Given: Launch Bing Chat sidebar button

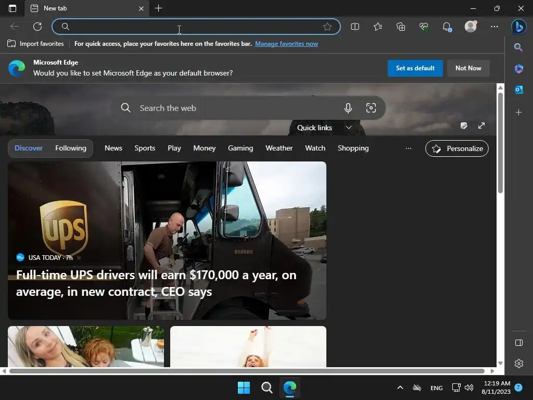Looking at the screenshot, I should pos(519,27).
